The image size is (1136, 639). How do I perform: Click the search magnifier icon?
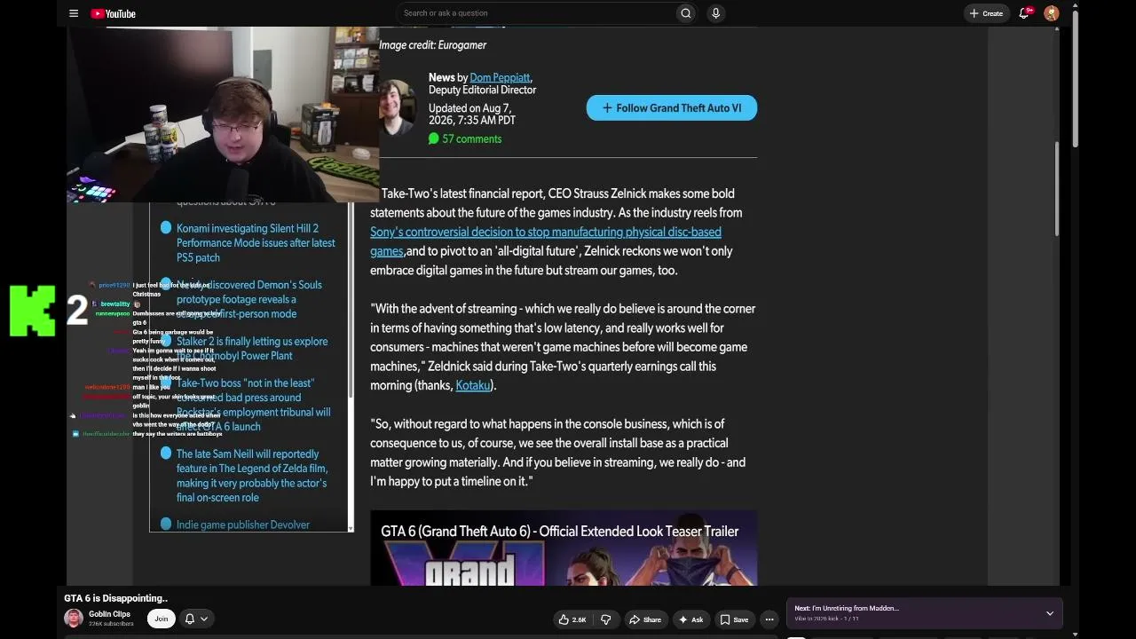[x=685, y=13]
